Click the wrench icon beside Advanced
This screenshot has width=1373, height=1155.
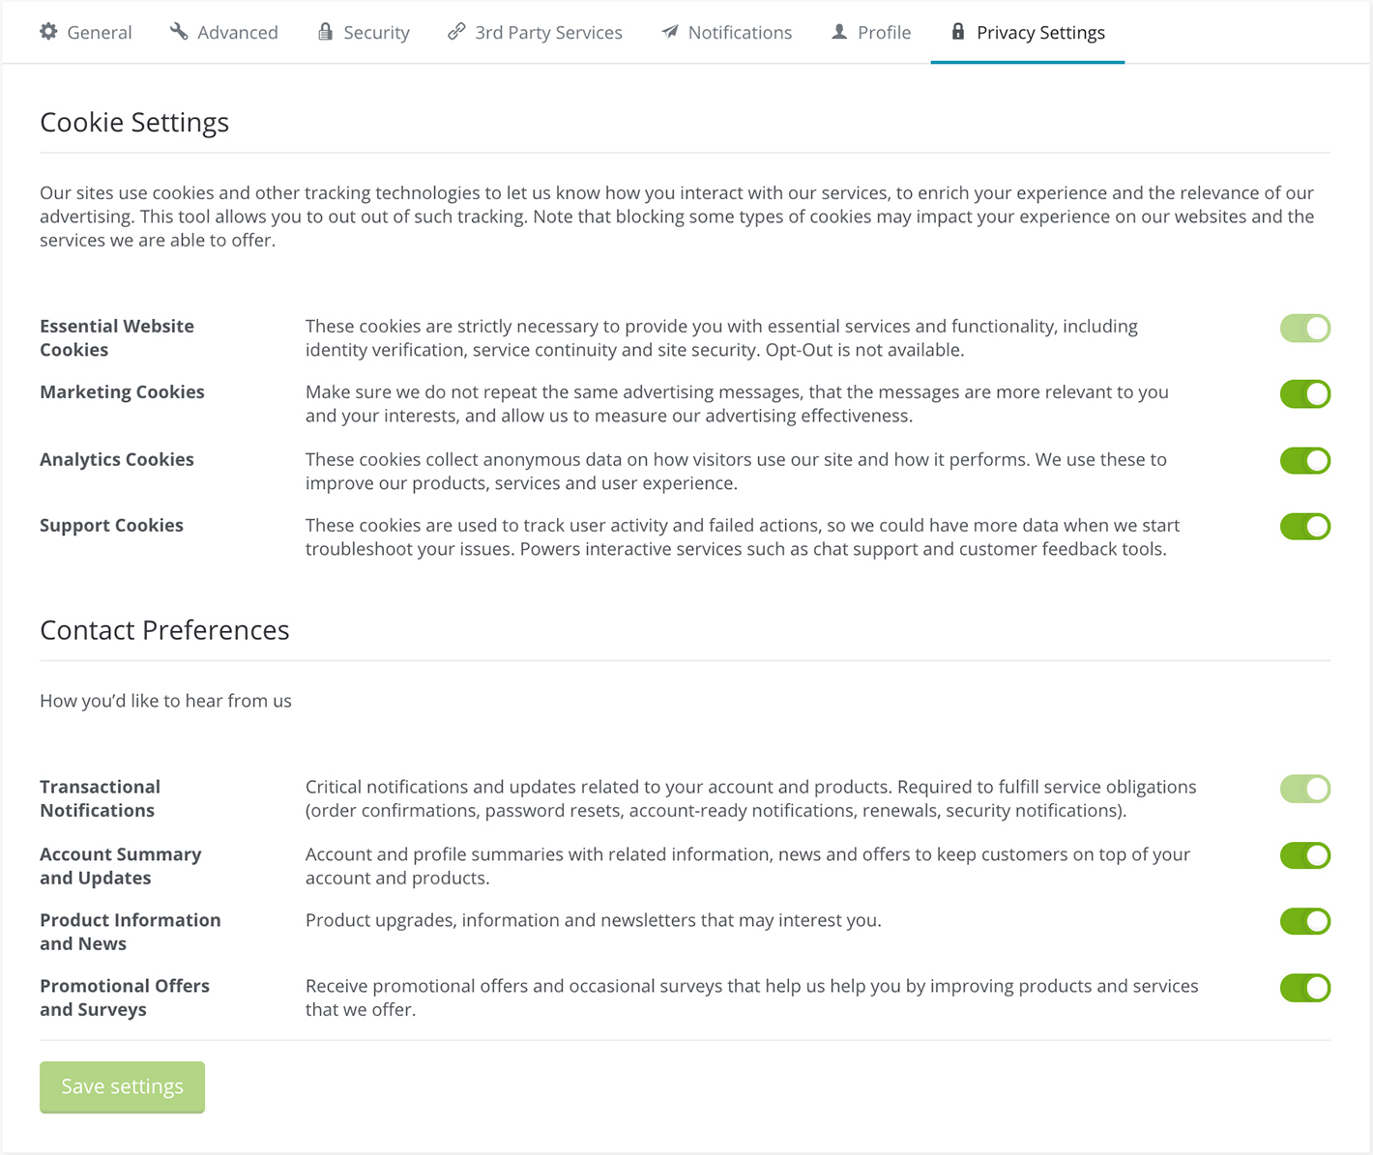(179, 32)
